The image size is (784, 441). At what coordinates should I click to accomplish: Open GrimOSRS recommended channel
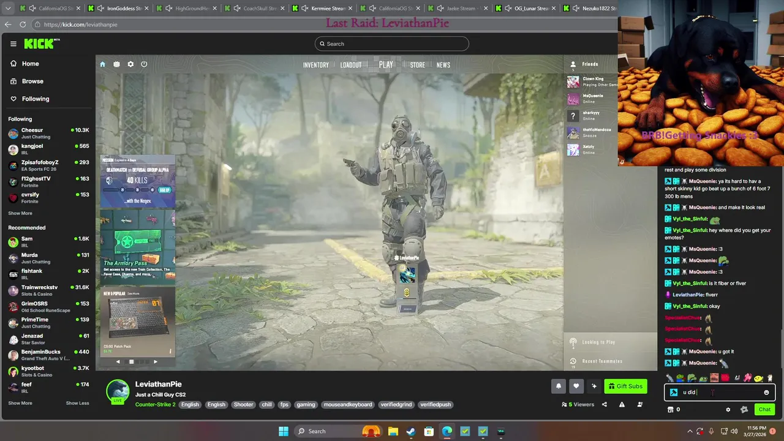(x=48, y=306)
